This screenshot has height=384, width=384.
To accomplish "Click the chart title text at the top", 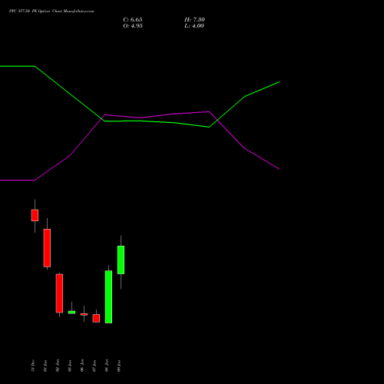I will tap(51, 12).
